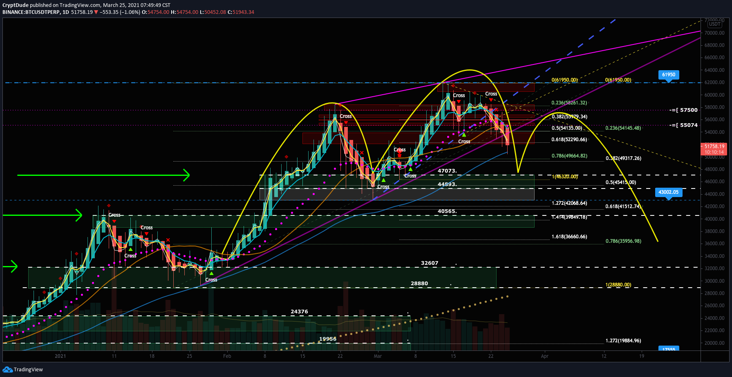Click the 1.414(39849.18) Fibonacci label

click(x=569, y=217)
